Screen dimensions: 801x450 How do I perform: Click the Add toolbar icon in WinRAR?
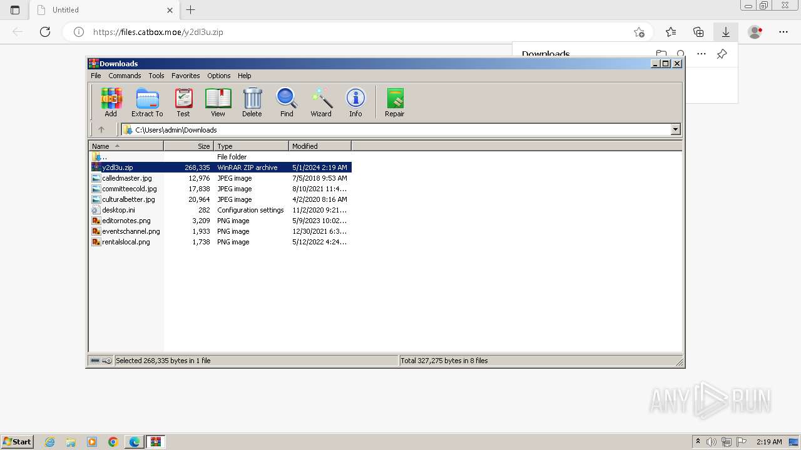pos(111,102)
